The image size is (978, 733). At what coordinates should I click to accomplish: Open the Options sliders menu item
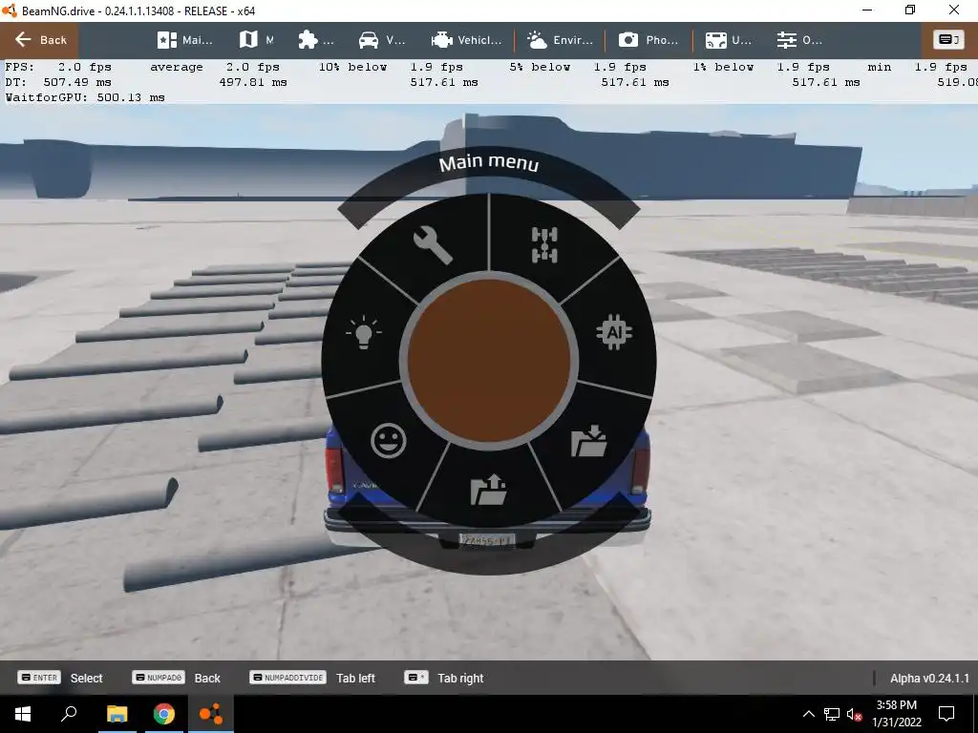click(x=799, y=40)
